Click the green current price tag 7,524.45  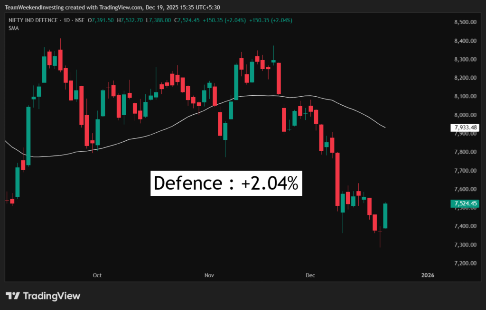tap(466, 204)
